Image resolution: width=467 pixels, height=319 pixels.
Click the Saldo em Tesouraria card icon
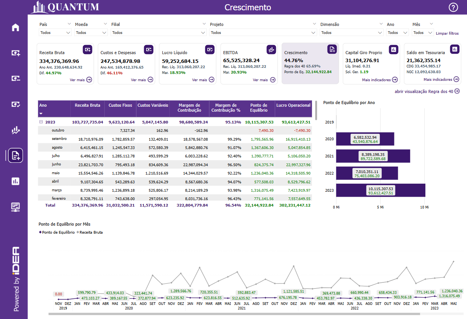coord(454,49)
